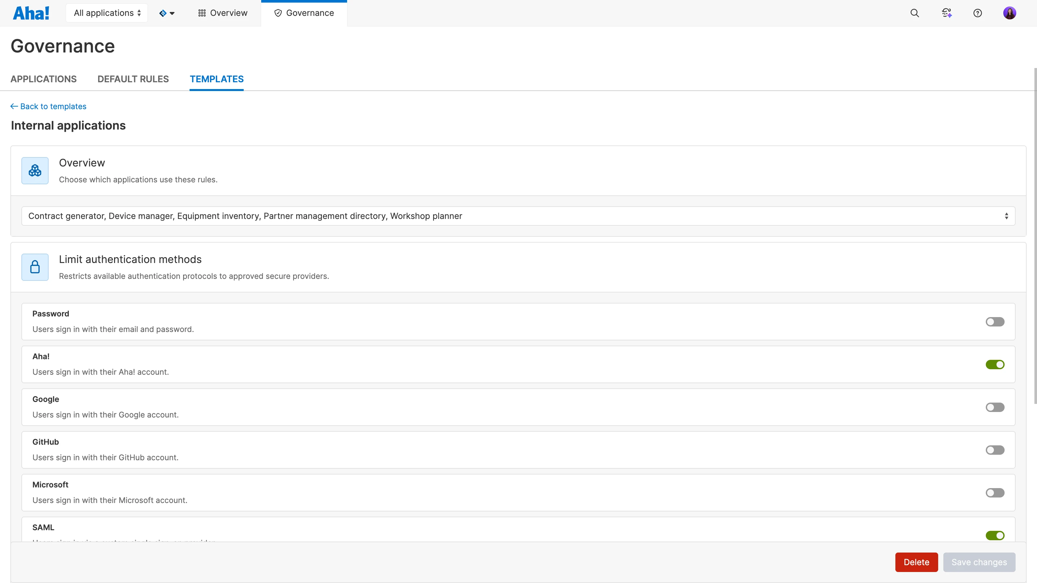Open the help question mark icon
The image size is (1037, 583).
pos(977,13)
